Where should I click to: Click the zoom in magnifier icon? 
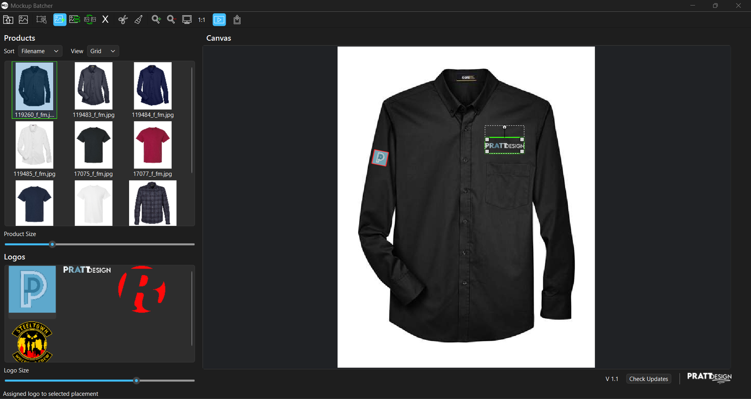[156, 20]
